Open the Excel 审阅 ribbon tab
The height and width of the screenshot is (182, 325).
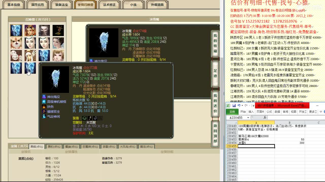[x=285, y=112]
